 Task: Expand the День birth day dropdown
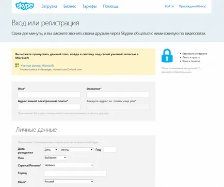coord(51,150)
